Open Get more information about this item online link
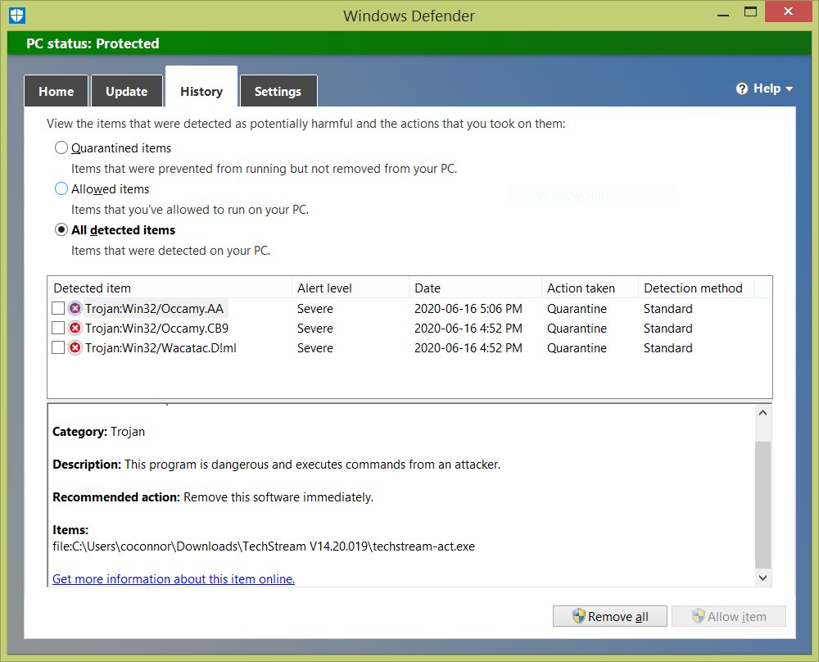This screenshot has width=819, height=662. tap(174, 579)
